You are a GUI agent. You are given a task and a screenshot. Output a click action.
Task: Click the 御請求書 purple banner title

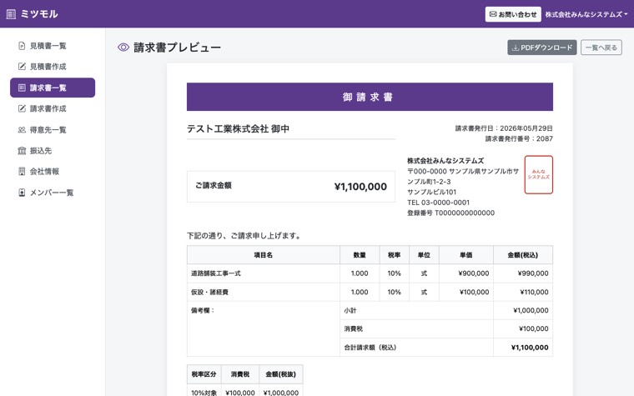[x=368, y=97]
